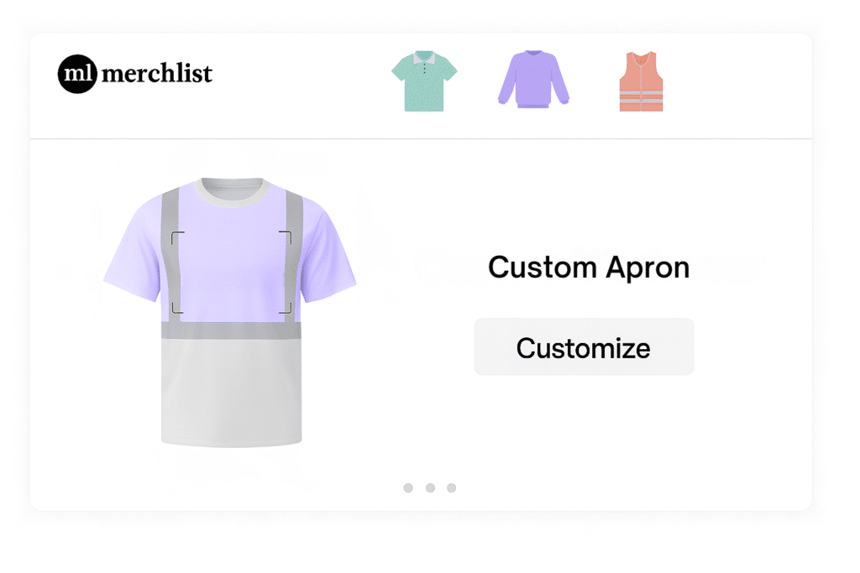
Task: Go to the first carousel dot
Action: coord(408,487)
